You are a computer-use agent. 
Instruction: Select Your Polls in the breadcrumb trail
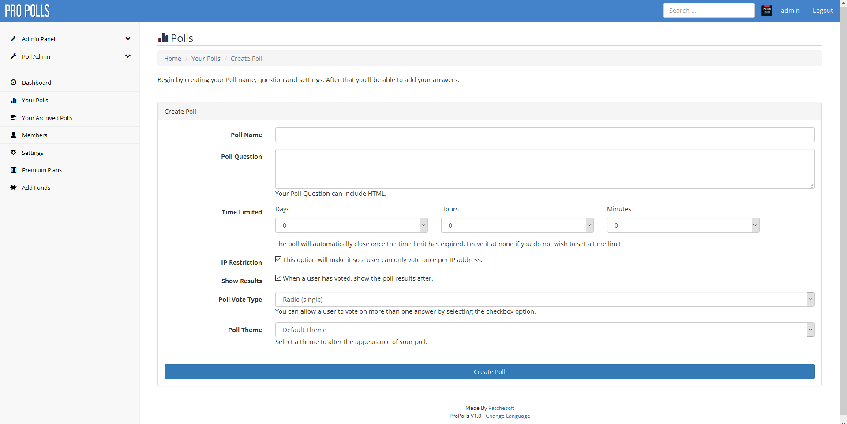pos(206,58)
